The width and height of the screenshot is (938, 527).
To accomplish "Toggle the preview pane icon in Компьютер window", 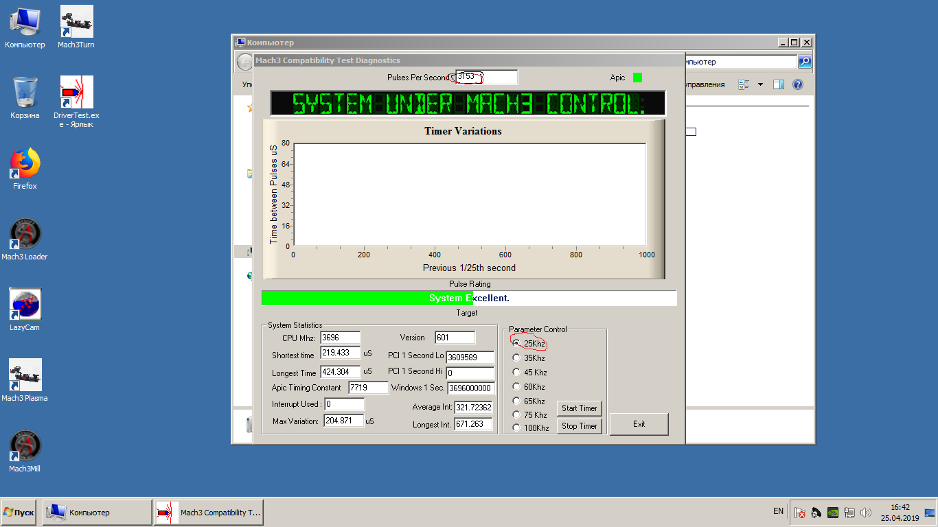I will [779, 84].
